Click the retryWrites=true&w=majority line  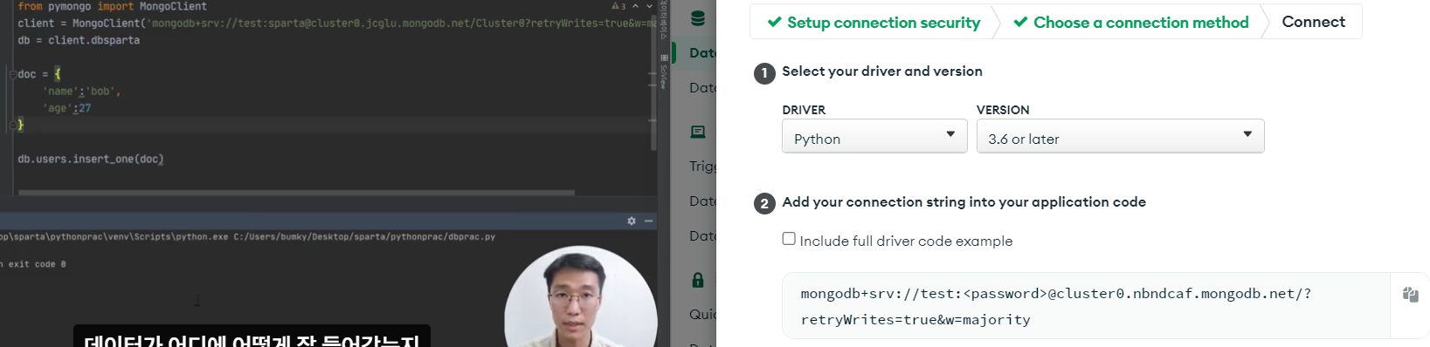pyautogui.click(x=915, y=320)
